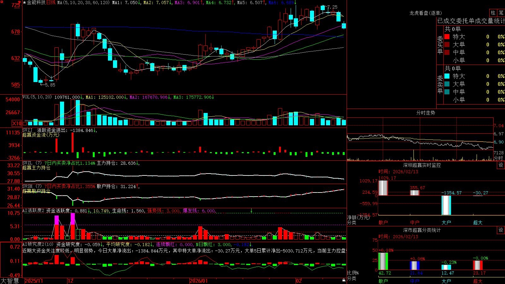Image resolution: width=505 pixels, height=284 pixels.
Task: Switch 龙虎看盘 to 柱 view
Action: 493,13
